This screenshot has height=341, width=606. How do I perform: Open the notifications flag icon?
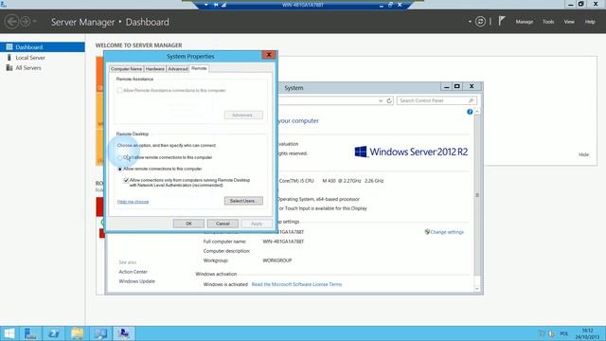501,21
